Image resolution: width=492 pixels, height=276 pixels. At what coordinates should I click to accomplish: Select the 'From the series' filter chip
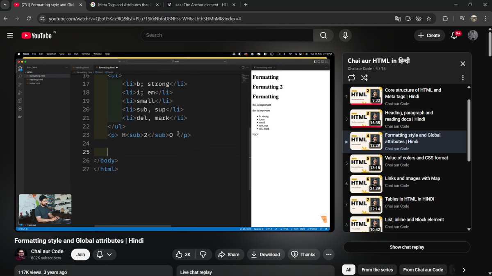tap(377, 269)
